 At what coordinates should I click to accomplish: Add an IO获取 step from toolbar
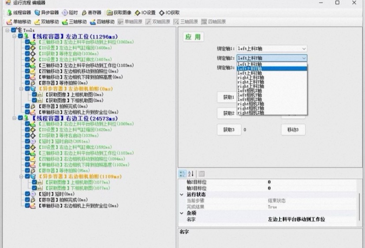169,13
